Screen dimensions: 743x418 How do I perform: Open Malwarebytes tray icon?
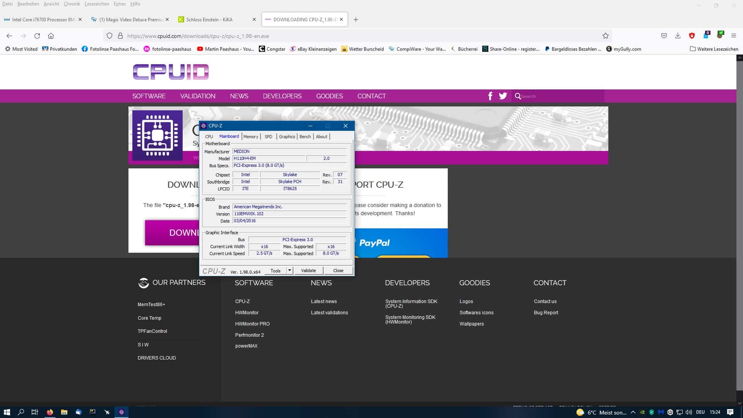661,412
